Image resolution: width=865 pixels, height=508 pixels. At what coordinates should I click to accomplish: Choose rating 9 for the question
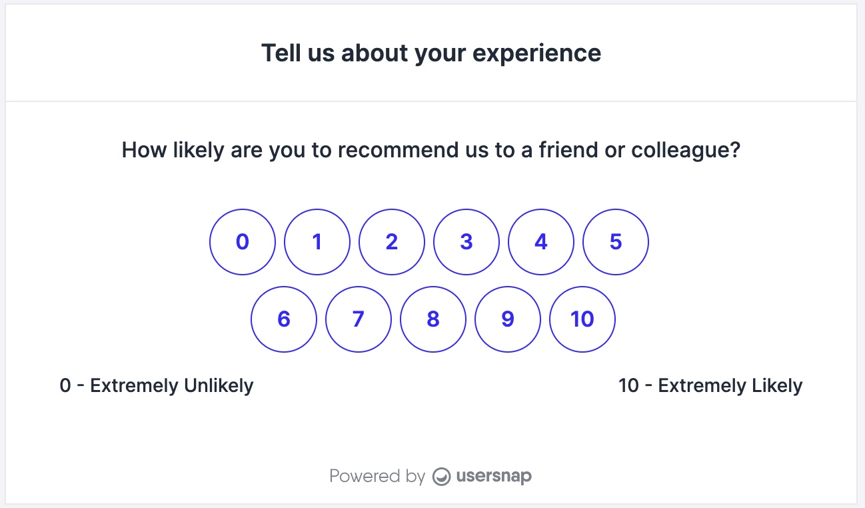507,319
